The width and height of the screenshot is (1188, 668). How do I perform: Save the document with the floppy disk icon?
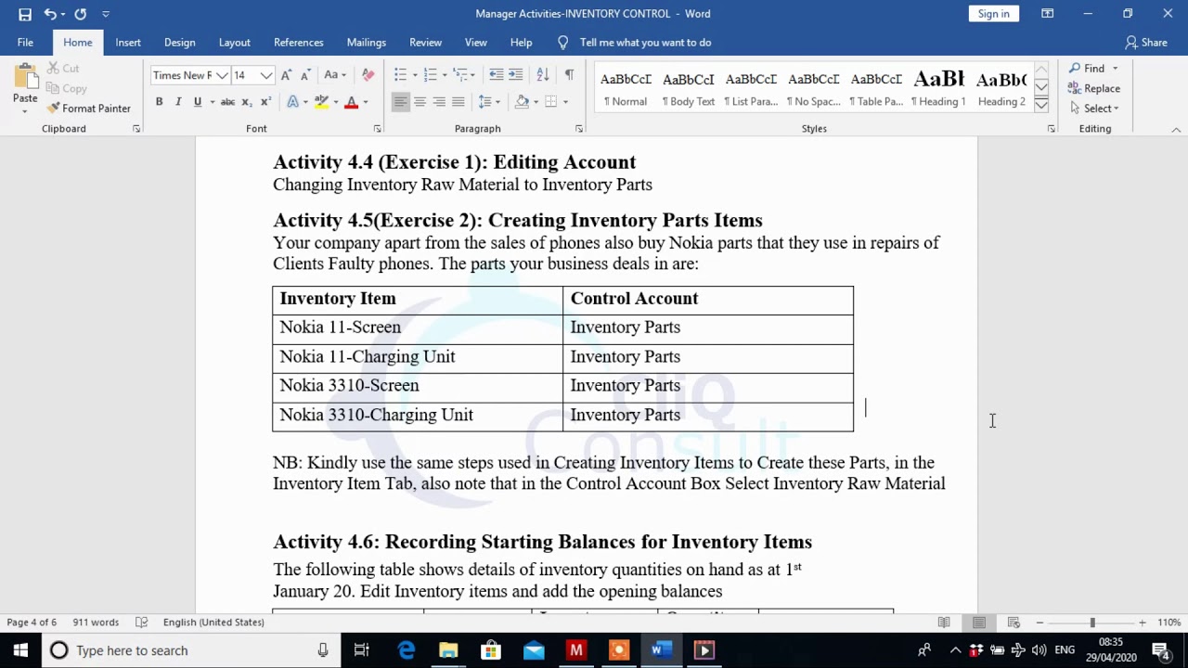pos(25,14)
